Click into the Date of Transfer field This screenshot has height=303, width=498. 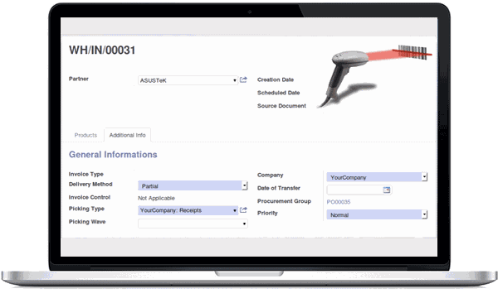(359, 190)
